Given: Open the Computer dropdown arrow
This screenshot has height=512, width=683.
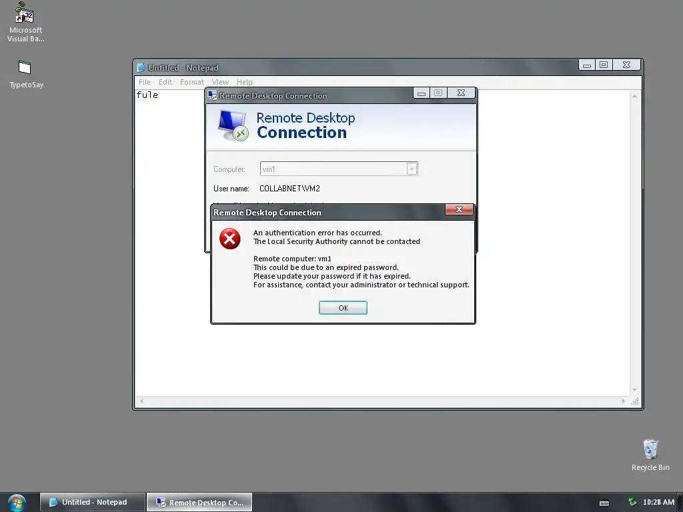Looking at the screenshot, I should 412,169.
